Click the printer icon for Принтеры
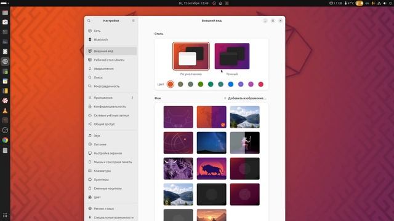 [90, 179]
